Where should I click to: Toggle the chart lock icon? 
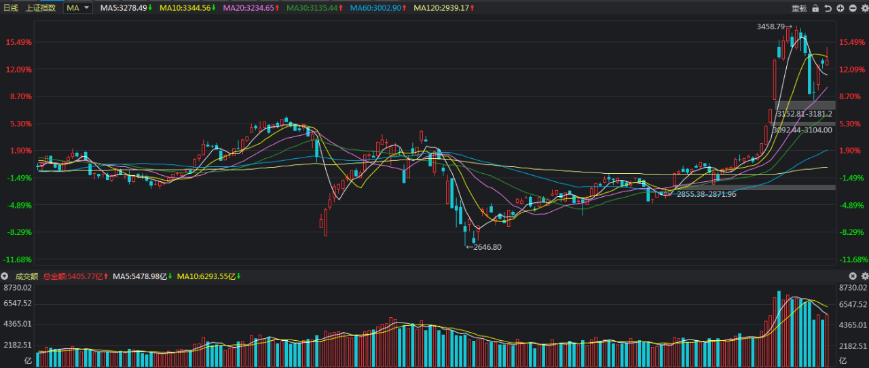click(815, 8)
